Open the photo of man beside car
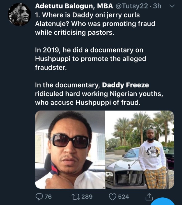The width and height of the screenshot is (182, 205). click(139, 149)
